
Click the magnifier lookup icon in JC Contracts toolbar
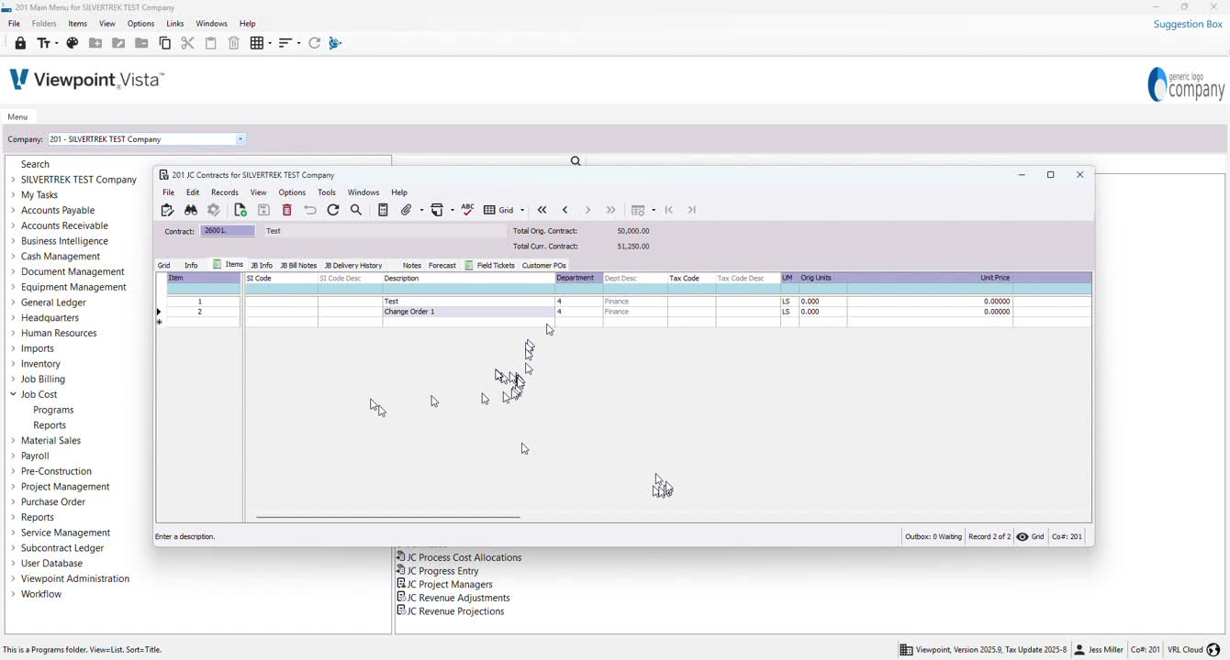(x=356, y=210)
